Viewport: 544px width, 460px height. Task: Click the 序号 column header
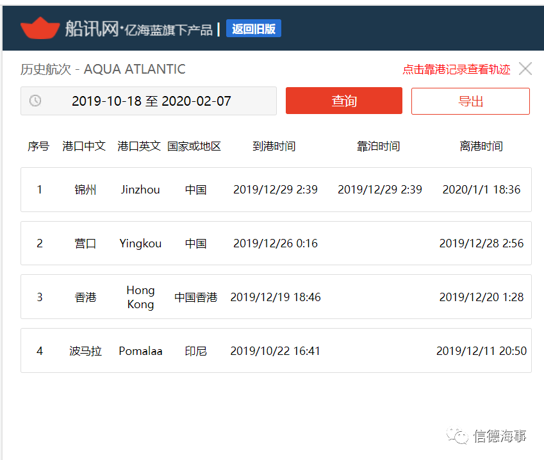click(38, 146)
